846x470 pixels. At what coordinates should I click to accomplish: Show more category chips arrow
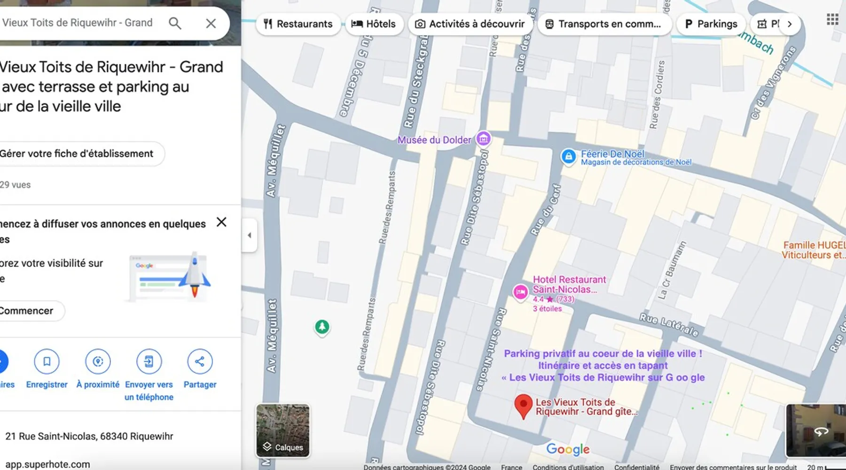point(790,24)
